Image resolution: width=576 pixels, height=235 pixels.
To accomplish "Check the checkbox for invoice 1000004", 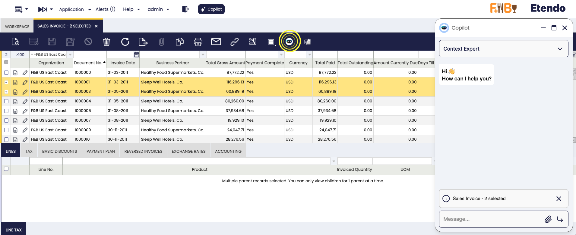I will tap(6, 101).
